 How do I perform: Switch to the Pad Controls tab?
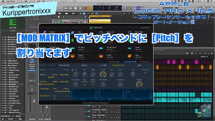click(144, 62)
